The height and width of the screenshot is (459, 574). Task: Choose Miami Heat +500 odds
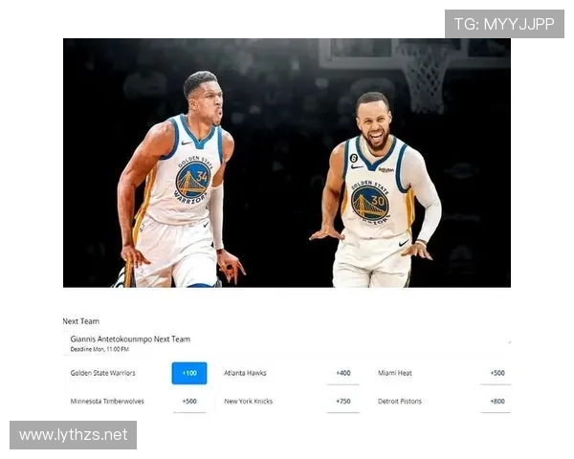click(x=497, y=373)
